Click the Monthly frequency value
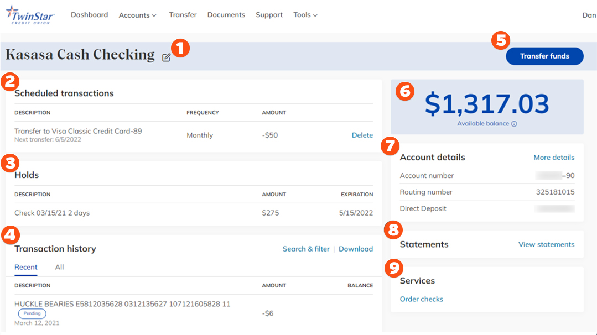Image resolution: width=597 pixels, height=335 pixels. click(x=200, y=135)
